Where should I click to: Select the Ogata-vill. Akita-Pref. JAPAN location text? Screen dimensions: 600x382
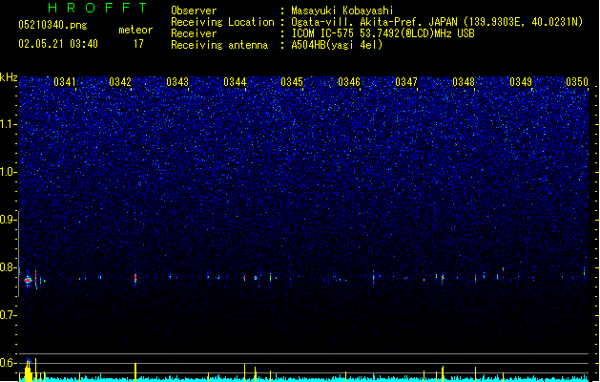point(437,22)
